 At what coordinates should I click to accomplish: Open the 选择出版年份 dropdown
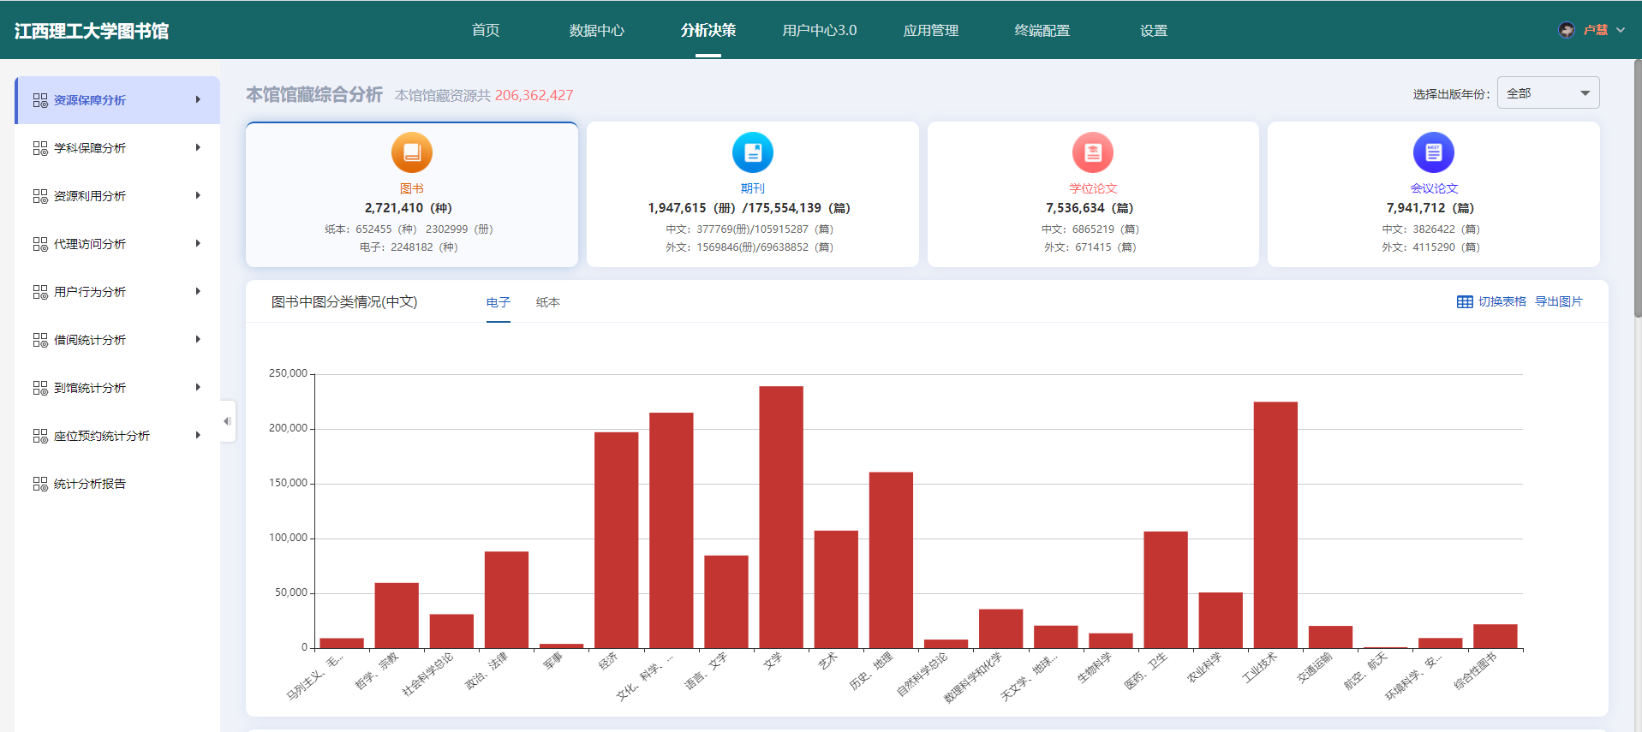[x=1548, y=93]
